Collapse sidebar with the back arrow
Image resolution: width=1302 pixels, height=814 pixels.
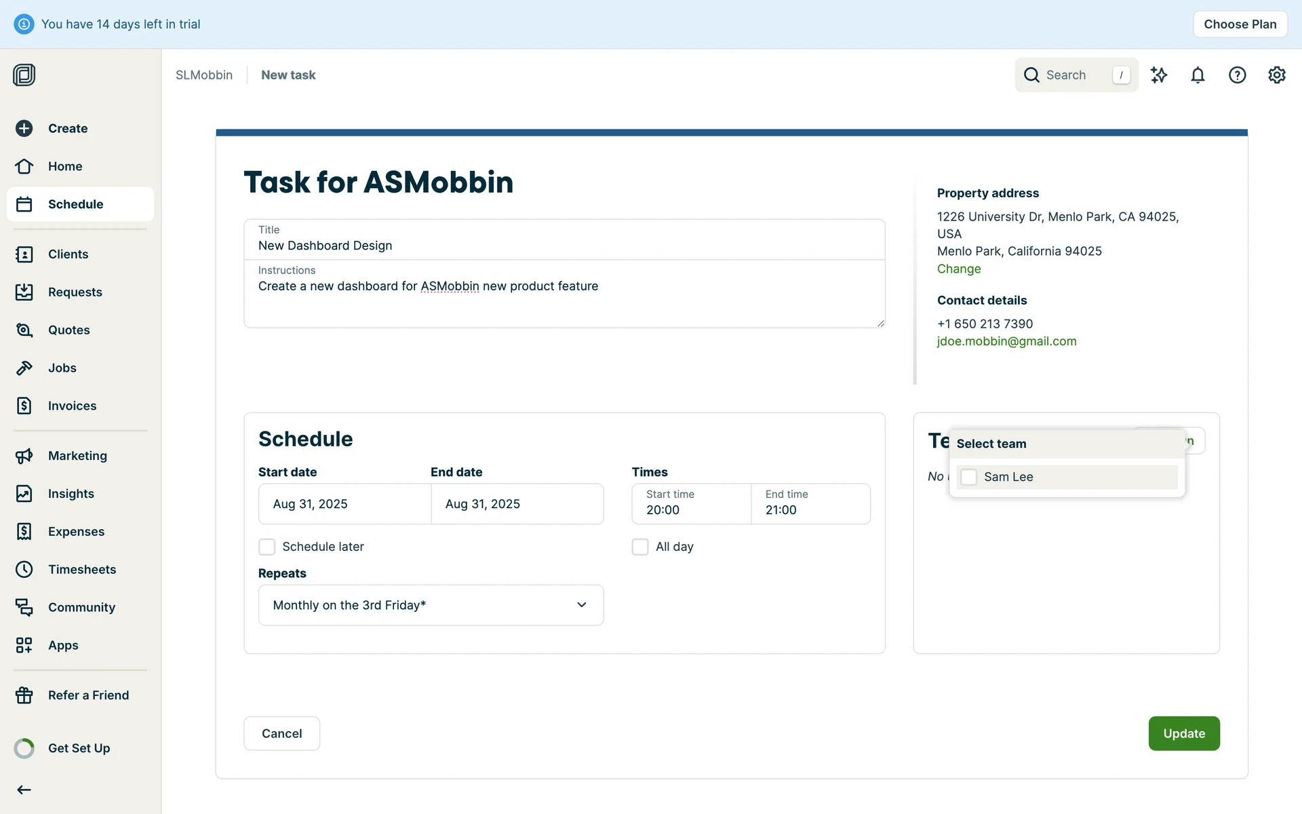click(24, 790)
